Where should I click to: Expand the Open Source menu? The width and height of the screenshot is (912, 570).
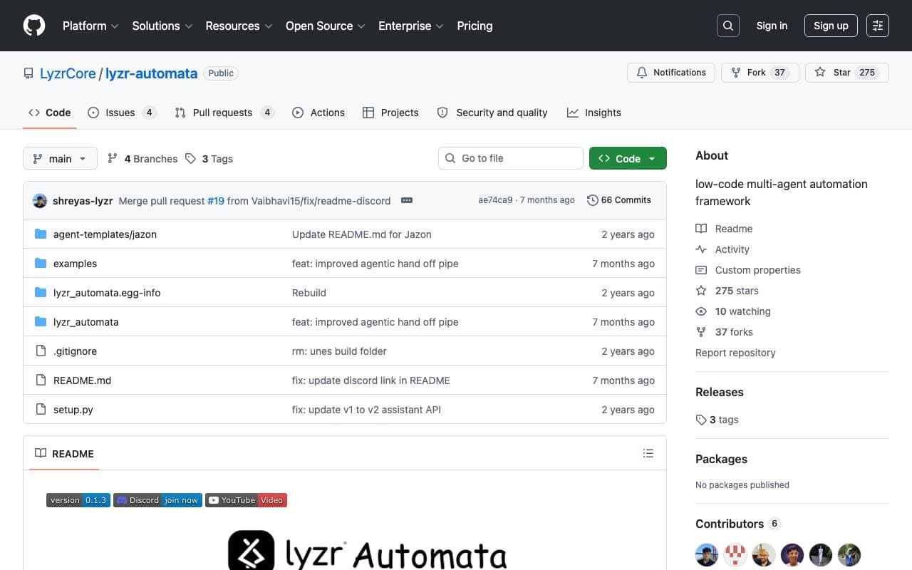tap(326, 26)
